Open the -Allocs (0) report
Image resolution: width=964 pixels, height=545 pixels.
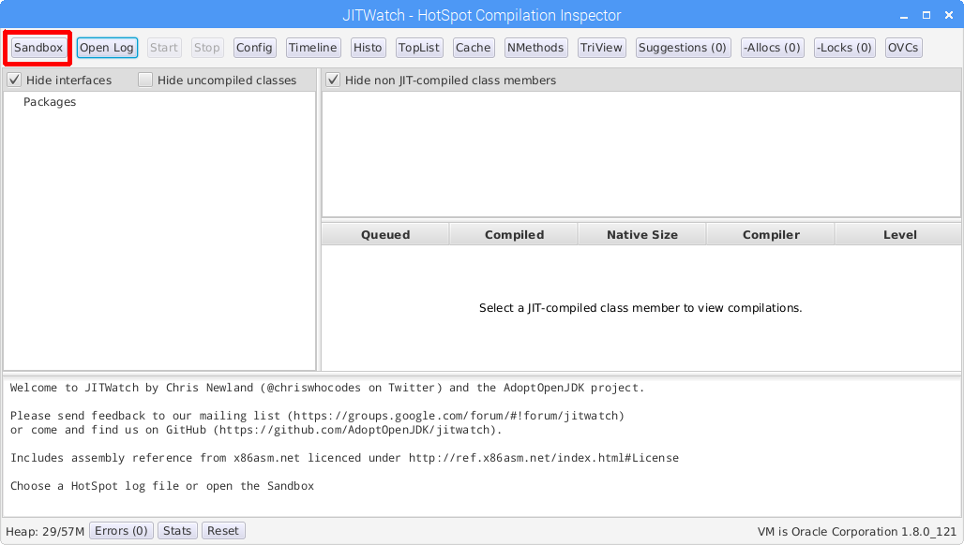tap(772, 48)
